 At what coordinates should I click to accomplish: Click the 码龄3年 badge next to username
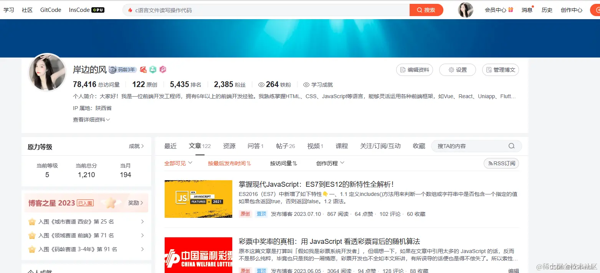124,69
